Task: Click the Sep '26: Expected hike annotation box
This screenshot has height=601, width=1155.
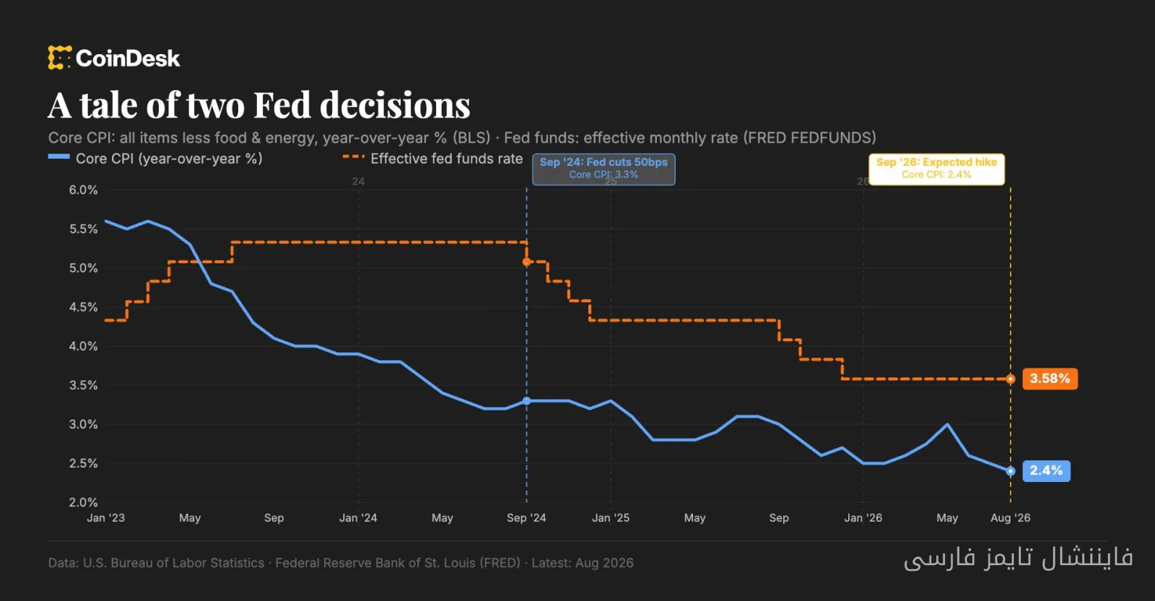Action: [x=936, y=169]
